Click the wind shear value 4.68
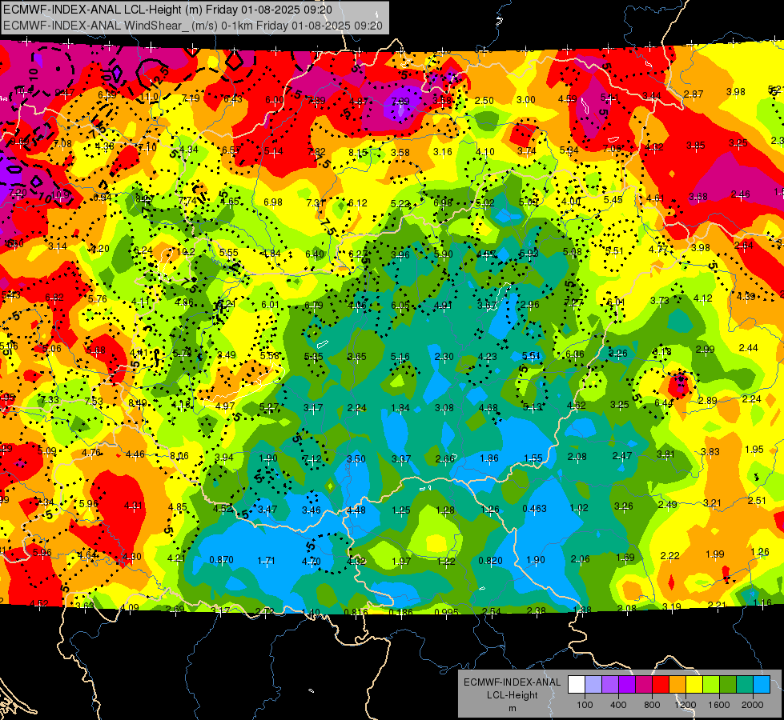The image size is (784, 720). (x=488, y=408)
